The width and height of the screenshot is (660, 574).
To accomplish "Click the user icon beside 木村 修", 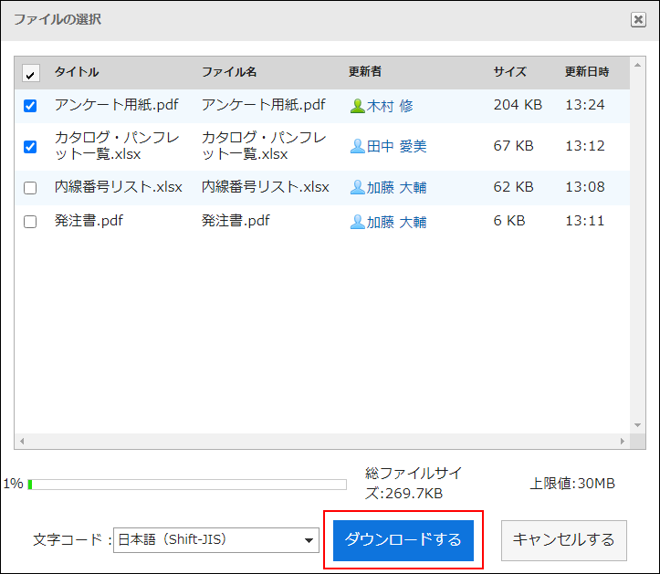I will coord(357,106).
